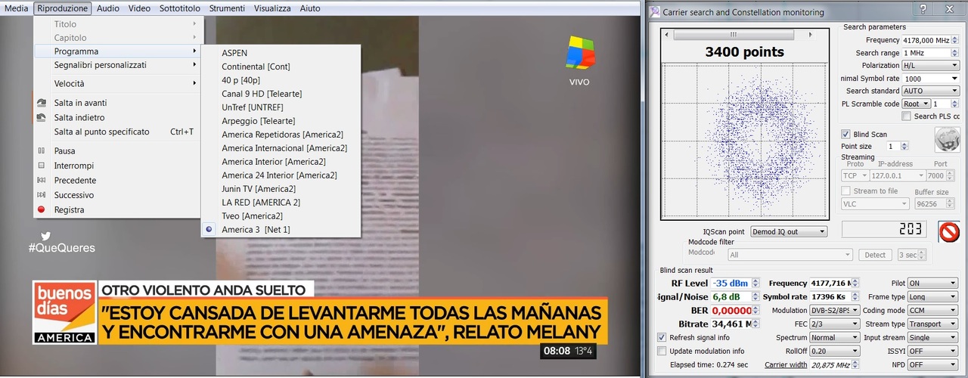The height and width of the screenshot is (378, 968).
Task: Open the FEC 2/3 dropdown
Action: coord(834,324)
